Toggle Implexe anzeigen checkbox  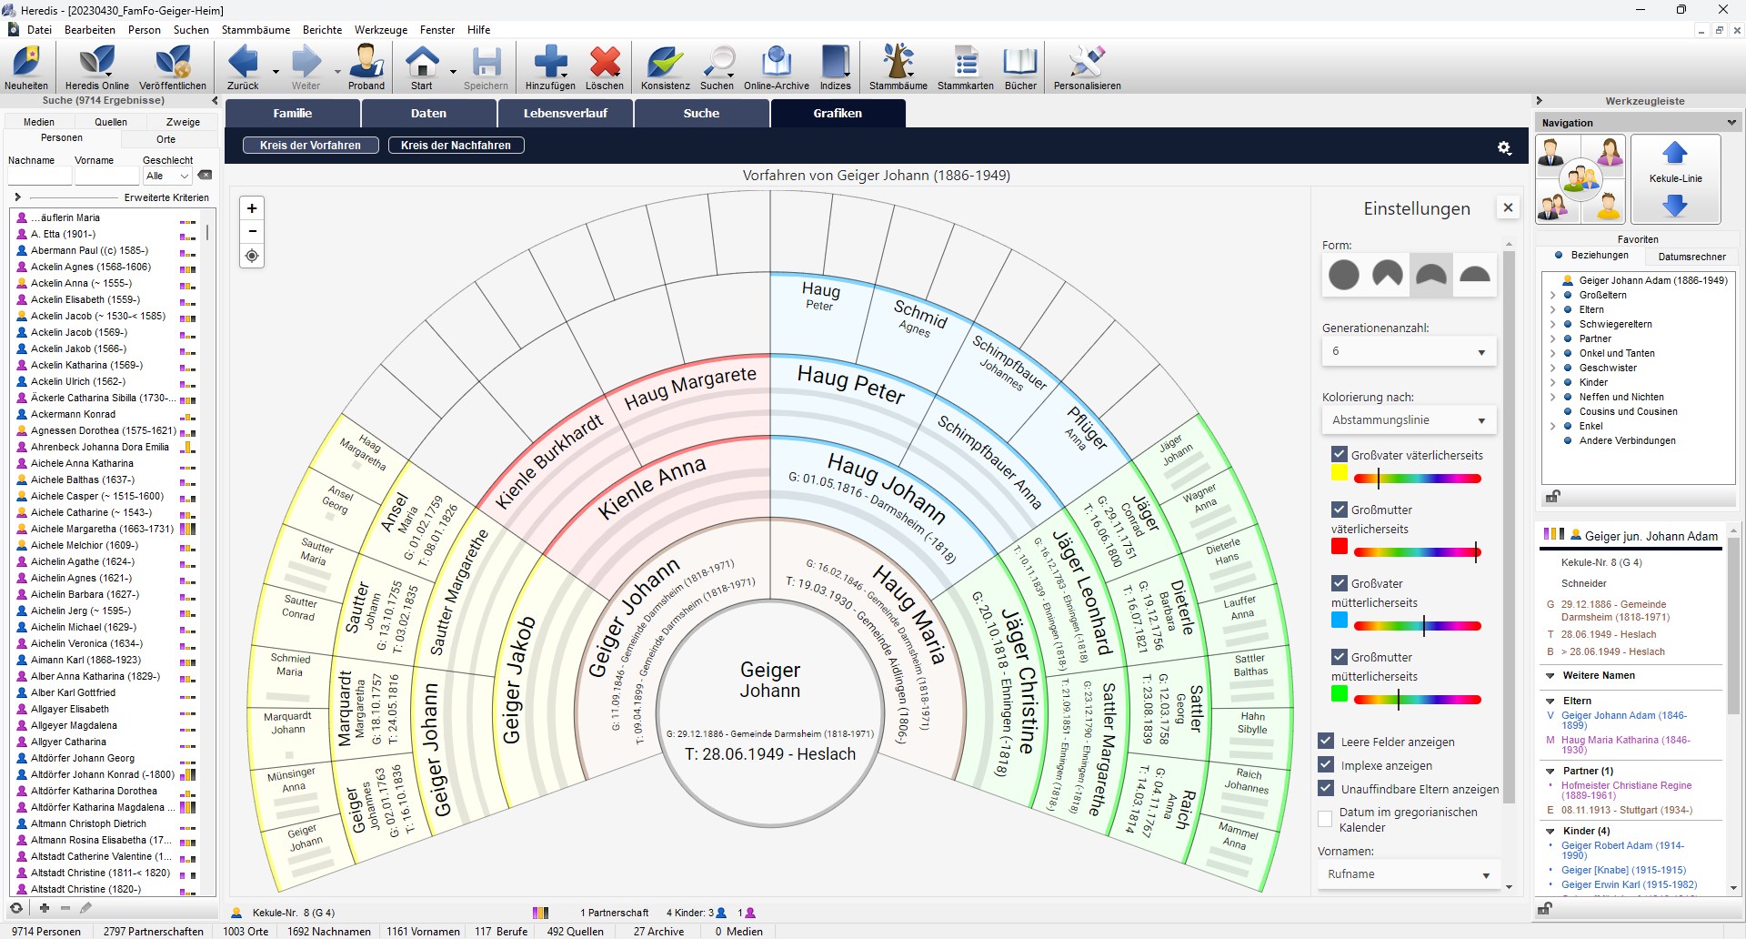(x=1326, y=765)
